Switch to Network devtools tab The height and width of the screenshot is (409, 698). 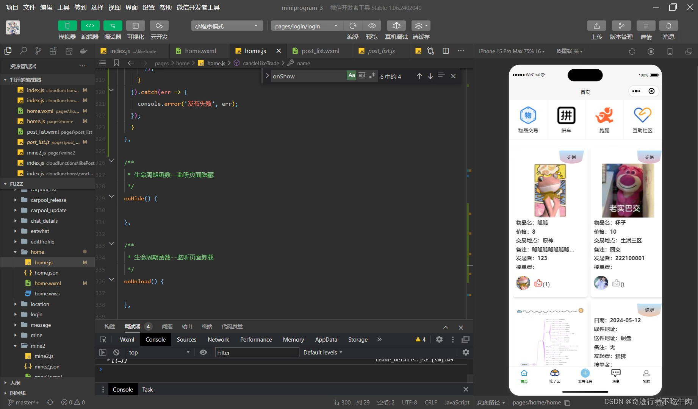[218, 340]
